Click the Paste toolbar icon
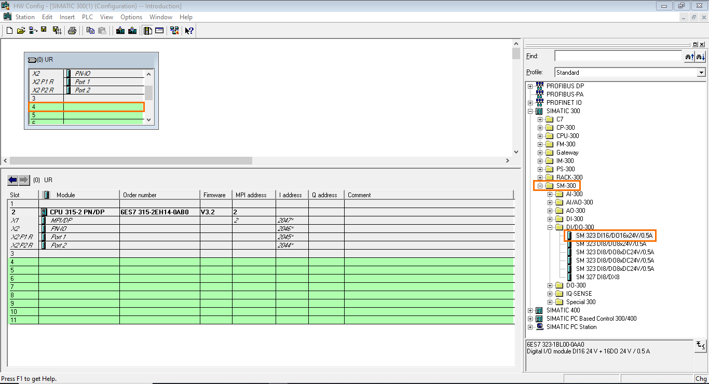 pos(102,31)
